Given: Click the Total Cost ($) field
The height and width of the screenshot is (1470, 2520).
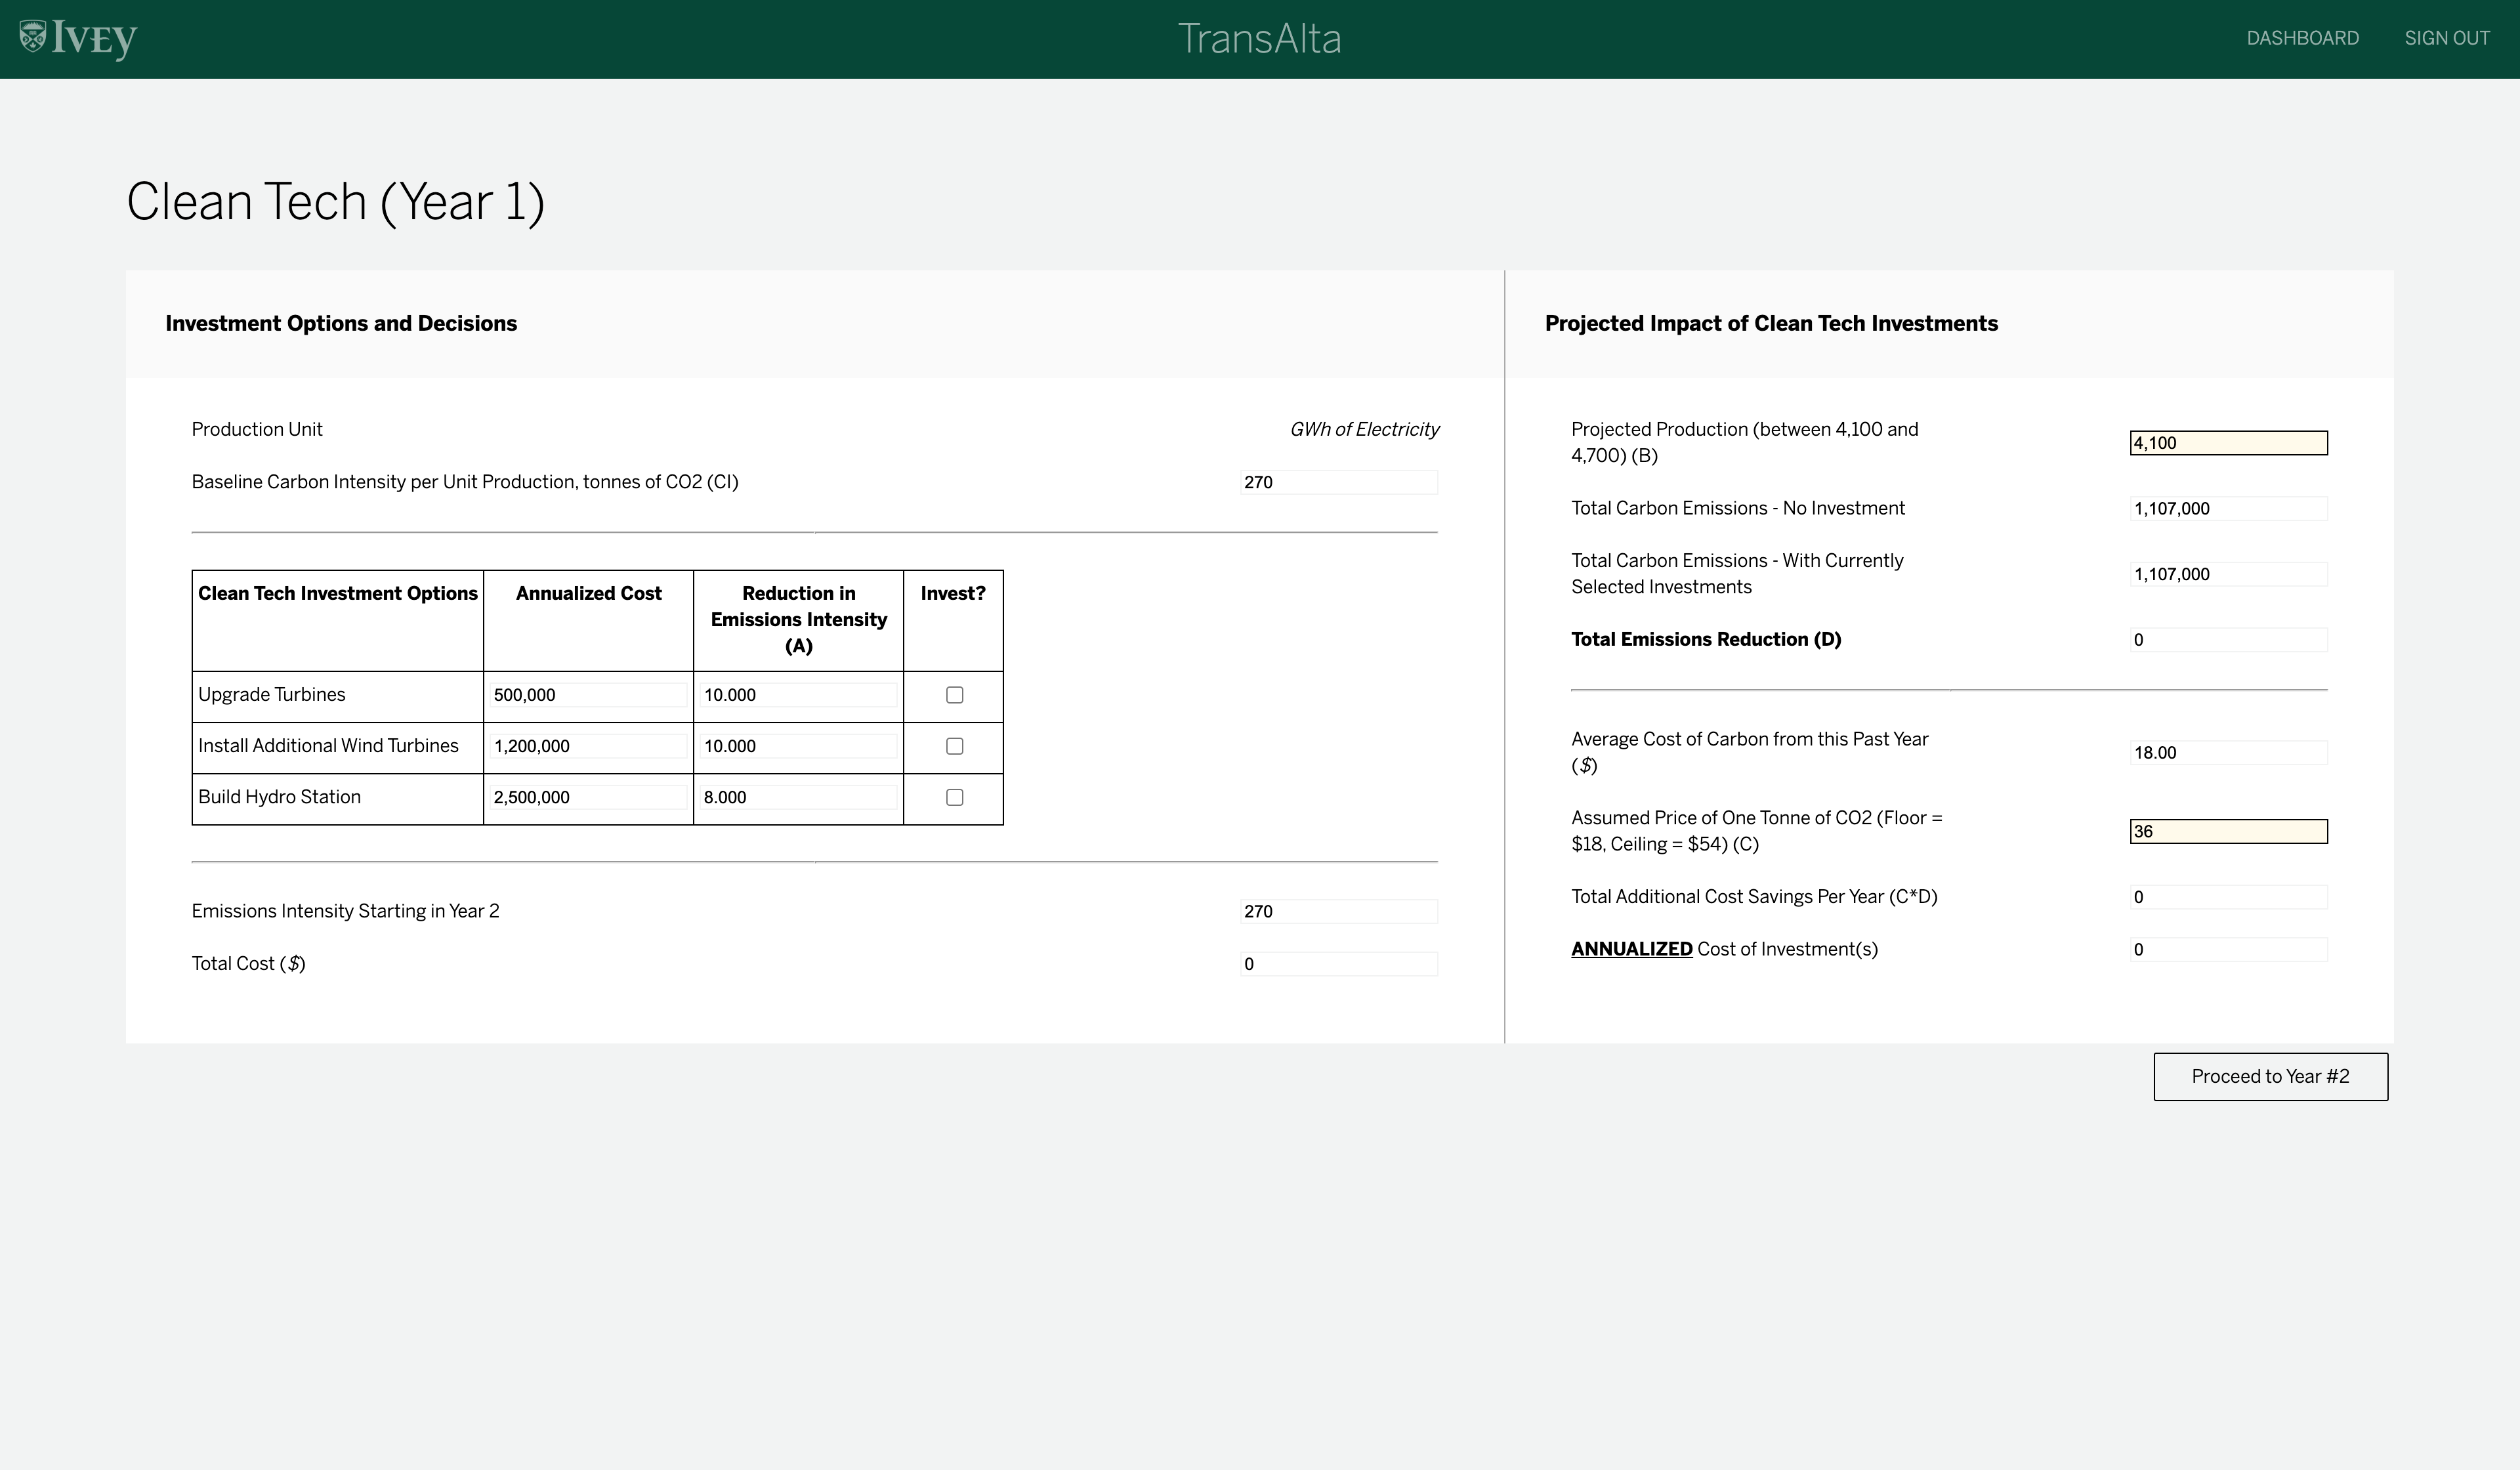Looking at the screenshot, I should coord(1338,964).
